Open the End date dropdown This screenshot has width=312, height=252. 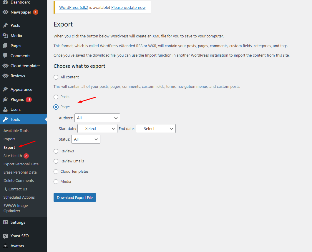tap(156, 129)
